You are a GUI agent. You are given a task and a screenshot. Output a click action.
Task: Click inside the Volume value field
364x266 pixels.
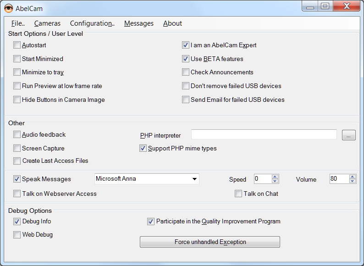coord(338,179)
